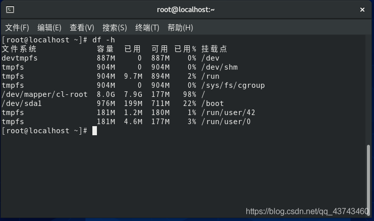This screenshot has height=221, width=374.
Task: Click the '/run/user/0' mount point
Action: click(226, 122)
